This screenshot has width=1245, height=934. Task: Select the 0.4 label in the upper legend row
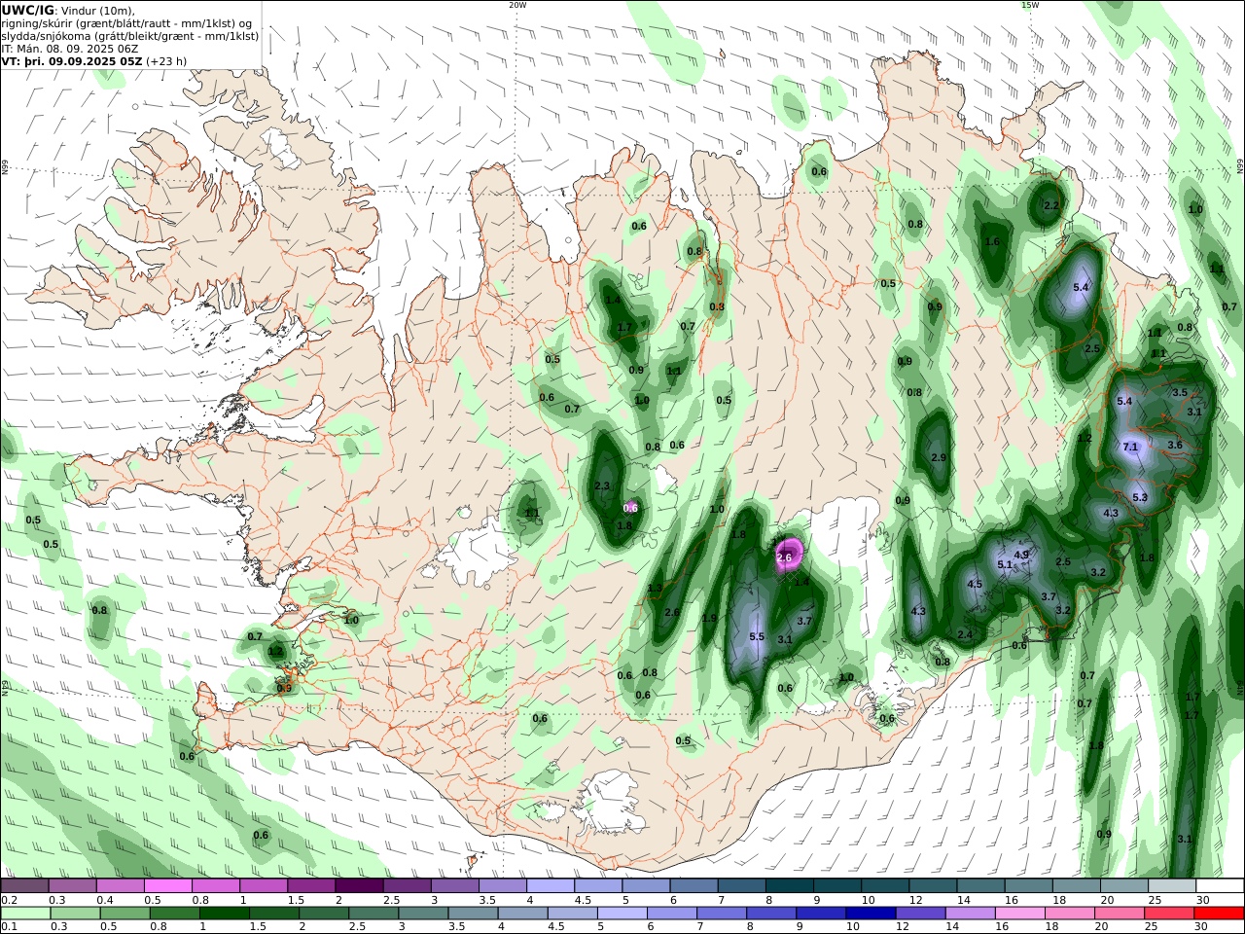[x=105, y=900]
